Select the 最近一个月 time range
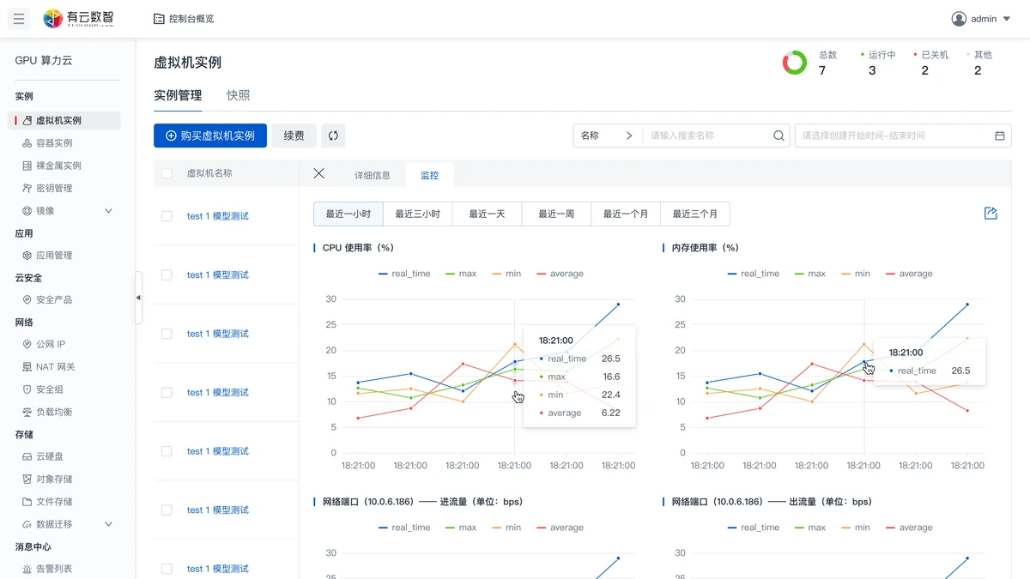 point(626,214)
